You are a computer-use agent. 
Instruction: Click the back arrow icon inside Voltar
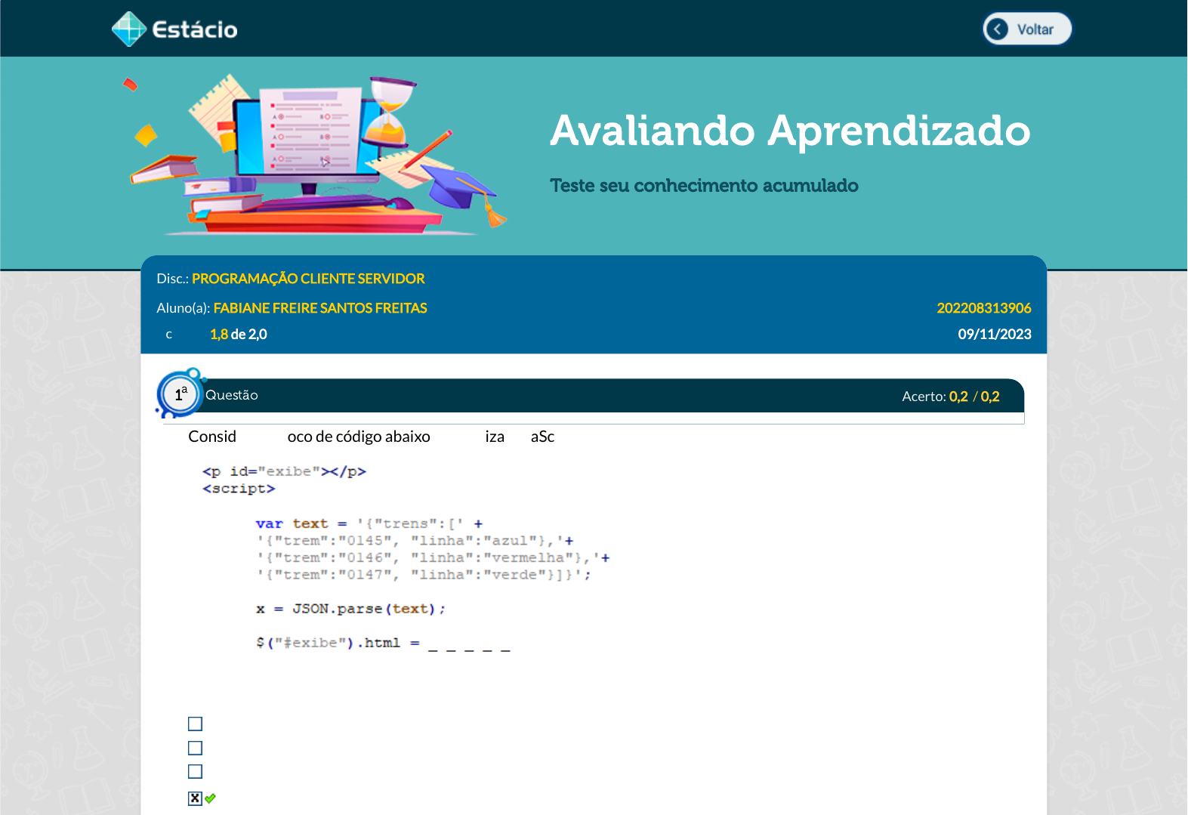point(997,29)
